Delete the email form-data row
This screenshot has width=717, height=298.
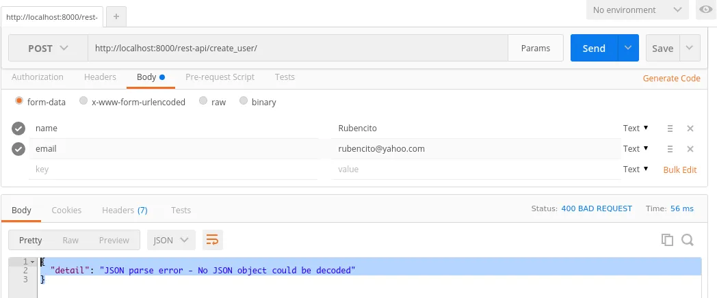point(690,149)
